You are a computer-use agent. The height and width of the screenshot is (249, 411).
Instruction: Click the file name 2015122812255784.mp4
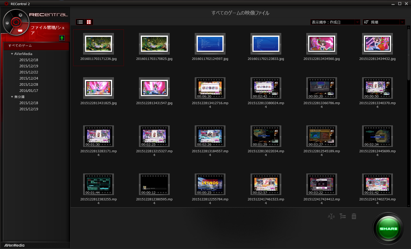[210, 201]
